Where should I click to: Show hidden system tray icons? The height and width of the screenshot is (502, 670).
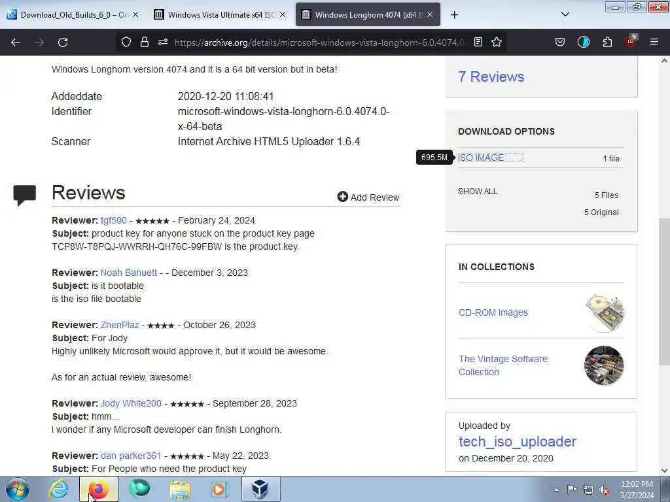[x=556, y=490]
